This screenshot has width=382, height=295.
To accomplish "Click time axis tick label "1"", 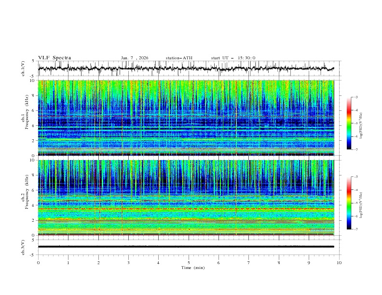I will click(68, 263).
